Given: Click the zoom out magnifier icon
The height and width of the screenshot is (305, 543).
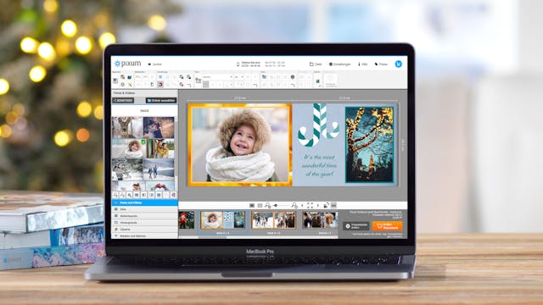Looking at the screenshot, I should [268, 205].
